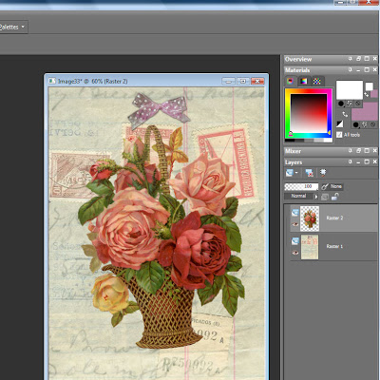The height and width of the screenshot is (380, 380).
Task: Toggle auto-hide pin on Mixer palette
Action: (x=351, y=151)
